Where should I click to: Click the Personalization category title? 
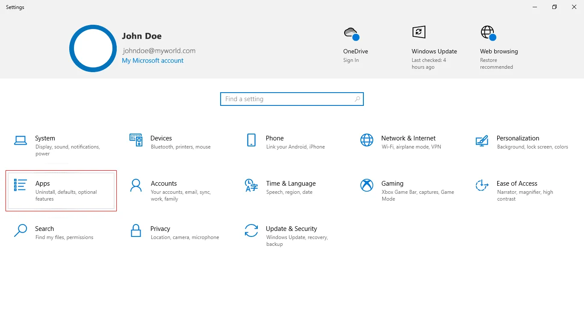pos(518,138)
